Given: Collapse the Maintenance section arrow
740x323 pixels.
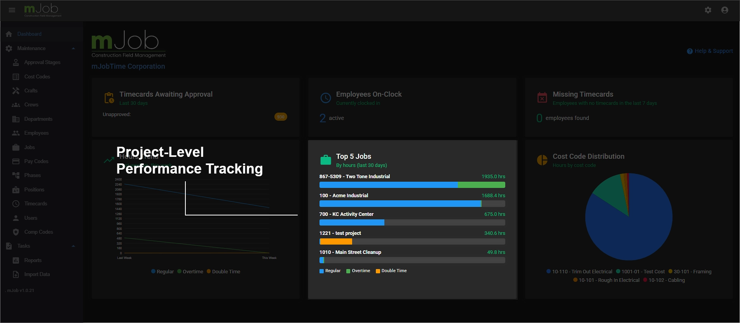Looking at the screenshot, I should pos(73,49).
